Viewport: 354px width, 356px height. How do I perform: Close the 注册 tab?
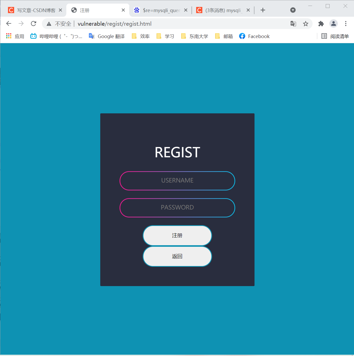coord(123,10)
